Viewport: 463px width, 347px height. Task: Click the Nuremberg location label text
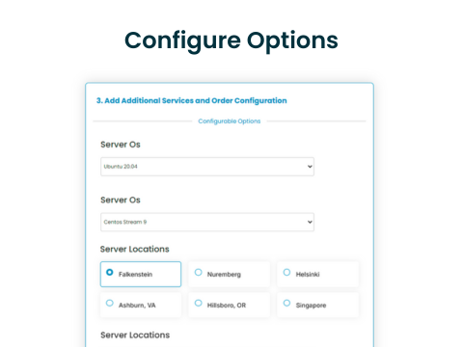point(224,275)
